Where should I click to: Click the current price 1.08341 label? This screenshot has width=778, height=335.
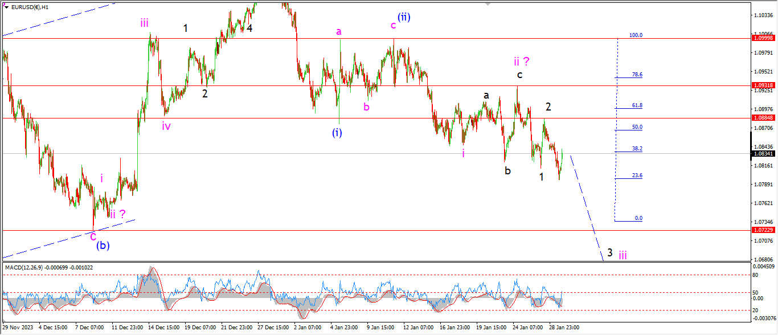[x=763, y=153]
